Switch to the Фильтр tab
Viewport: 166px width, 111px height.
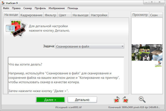click(x=50, y=15)
